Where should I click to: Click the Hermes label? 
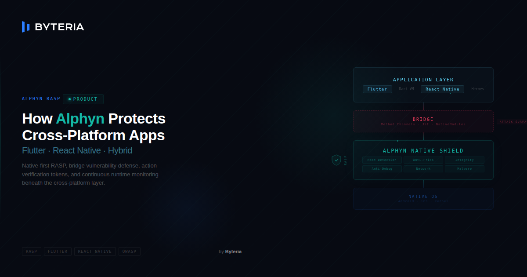click(x=477, y=89)
